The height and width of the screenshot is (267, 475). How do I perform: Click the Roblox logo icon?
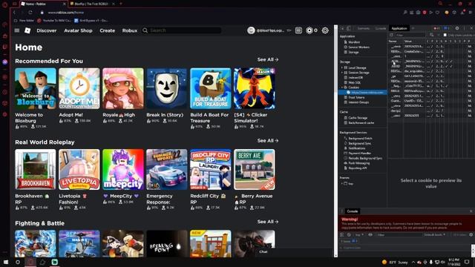coord(27,30)
